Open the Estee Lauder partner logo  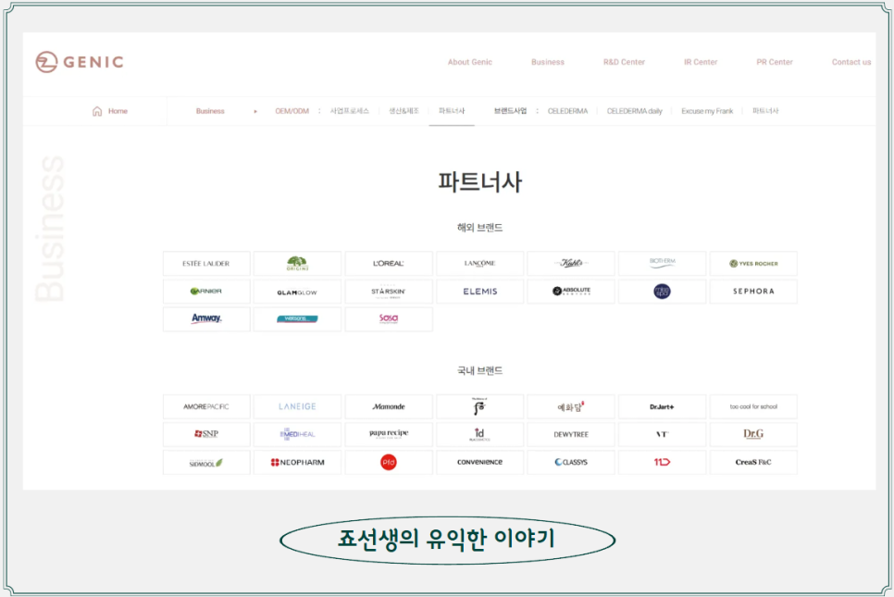pos(206,264)
